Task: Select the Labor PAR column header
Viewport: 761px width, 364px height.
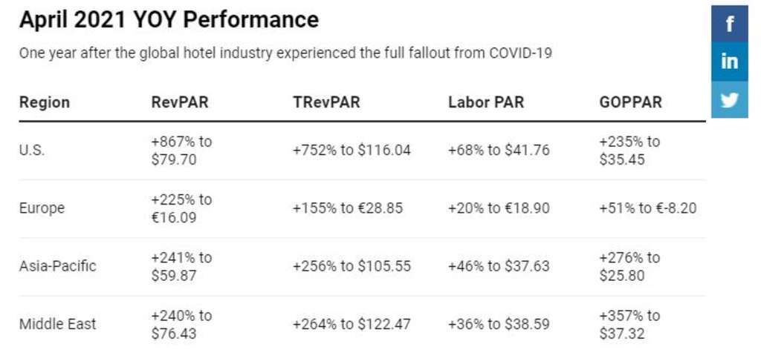Action: coord(486,102)
